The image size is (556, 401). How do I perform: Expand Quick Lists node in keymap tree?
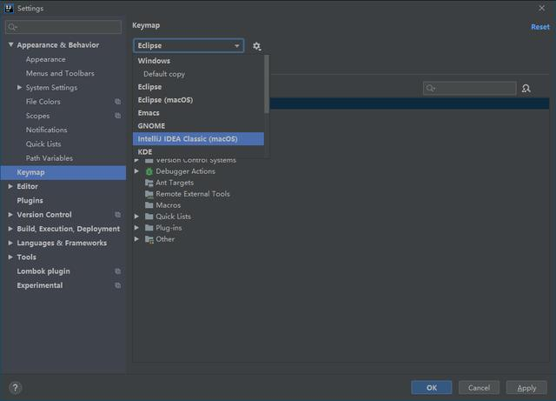[x=136, y=217]
